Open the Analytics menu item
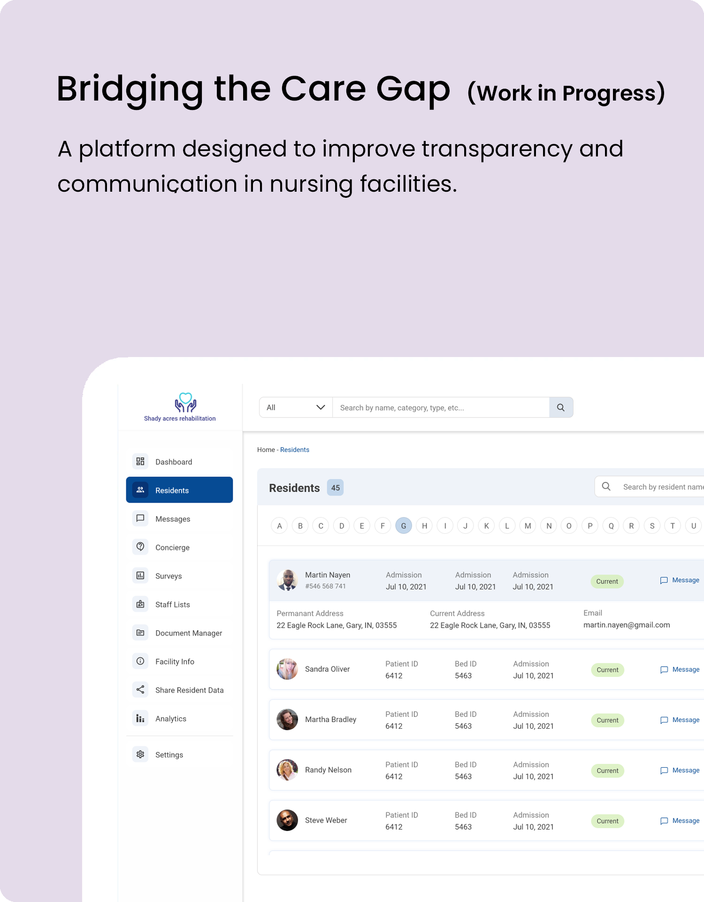Viewport: 704px width, 902px height. (171, 719)
